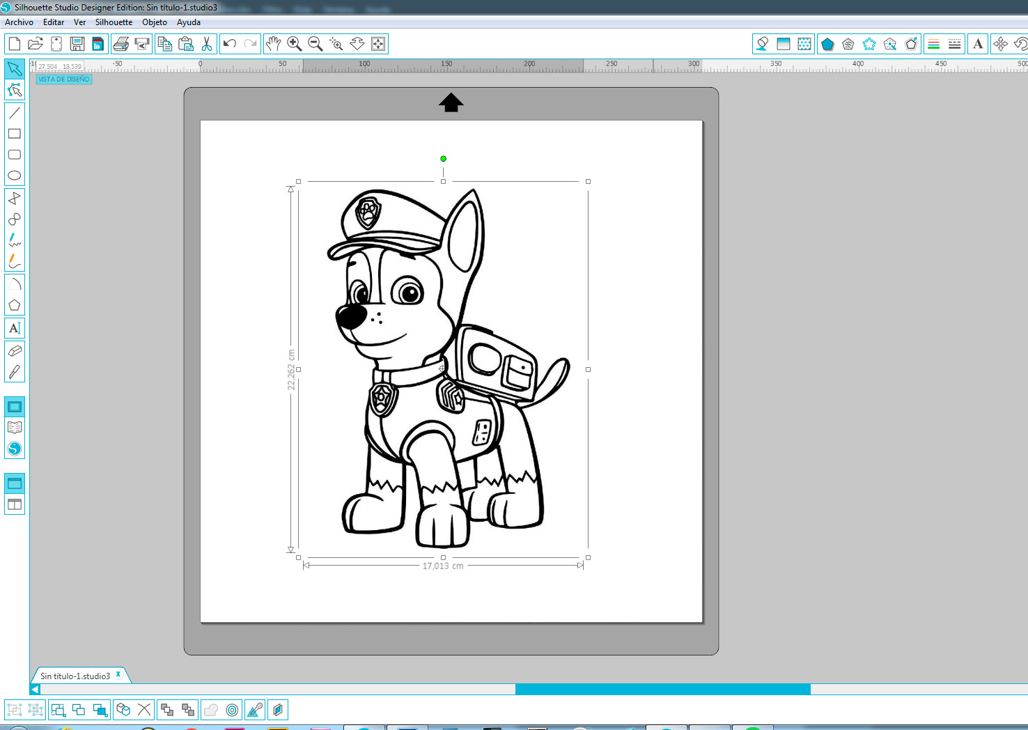Click the VISTA DE DISEÑO label
The width and height of the screenshot is (1028, 730).
tap(64, 79)
